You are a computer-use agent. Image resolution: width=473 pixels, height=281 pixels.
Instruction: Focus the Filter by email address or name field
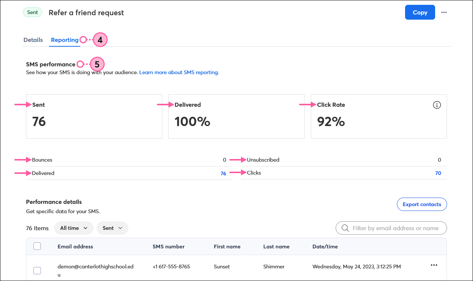pyautogui.click(x=391, y=228)
